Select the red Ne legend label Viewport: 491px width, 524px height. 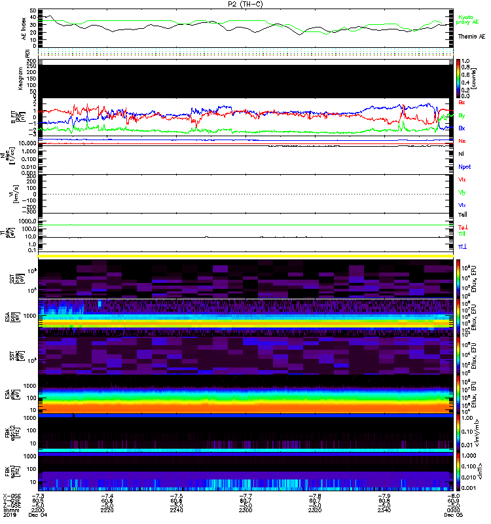[x=462, y=141]
